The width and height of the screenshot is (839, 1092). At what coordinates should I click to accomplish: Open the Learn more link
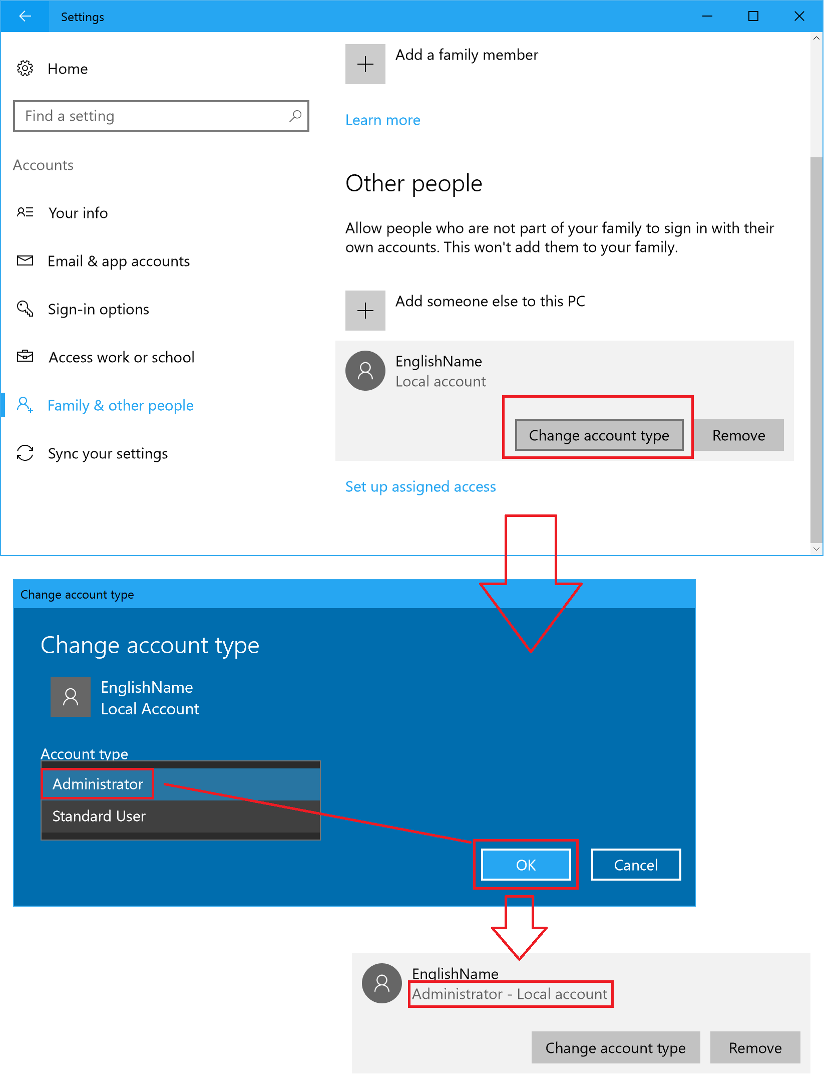pos(382,120)
